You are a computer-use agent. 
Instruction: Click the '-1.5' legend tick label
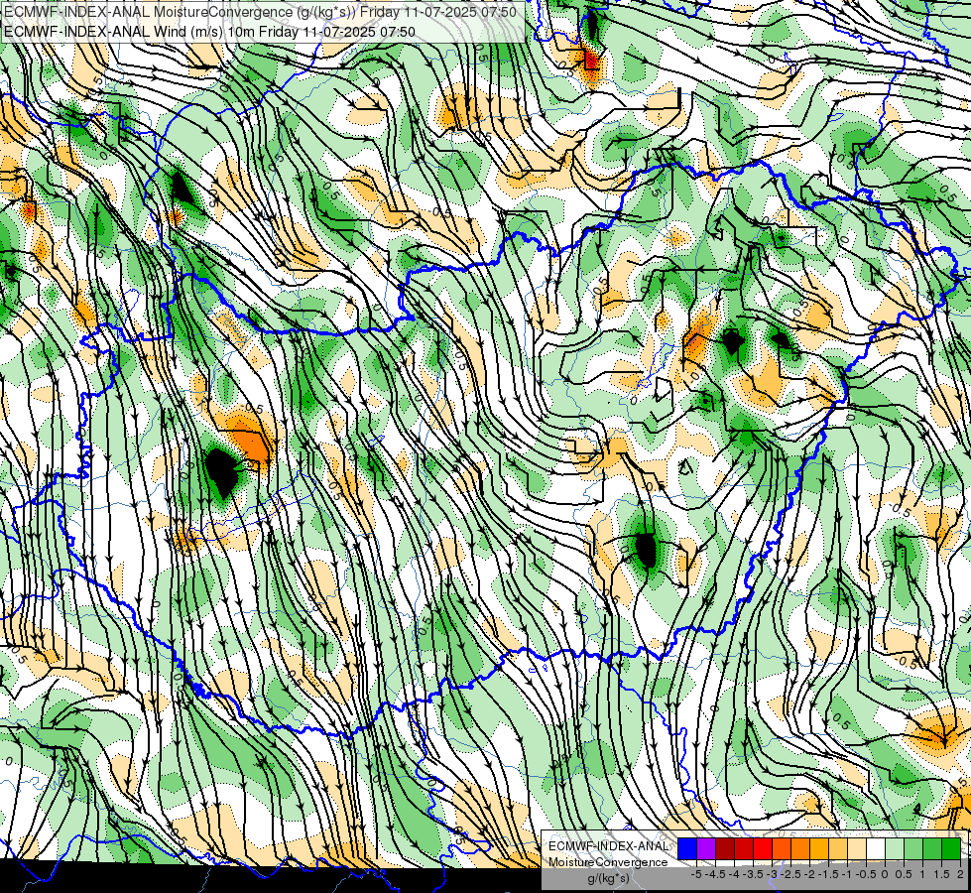[828, 874]
